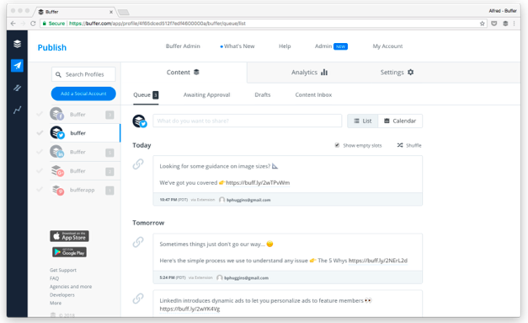Open the Awaiting Approval sub-tab
528x323 pixels.
207,95
